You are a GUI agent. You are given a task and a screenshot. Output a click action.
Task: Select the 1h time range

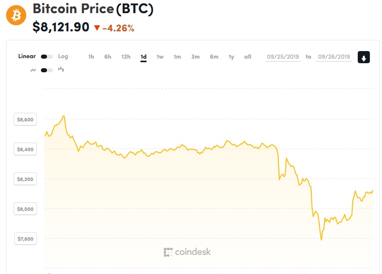click(91, 57)
